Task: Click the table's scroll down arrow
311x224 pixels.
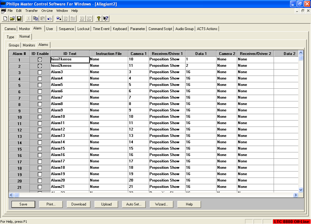Action: click(301, 190)
